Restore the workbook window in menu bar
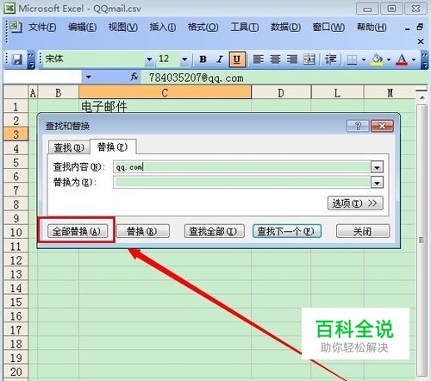The image size is (431, 381). point(420,28)
